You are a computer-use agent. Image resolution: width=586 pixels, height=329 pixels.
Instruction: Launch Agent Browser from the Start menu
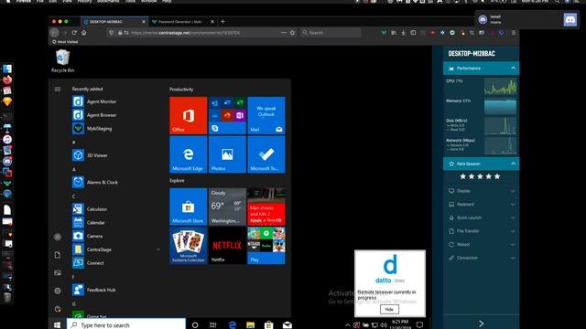[x=94, y=115]
